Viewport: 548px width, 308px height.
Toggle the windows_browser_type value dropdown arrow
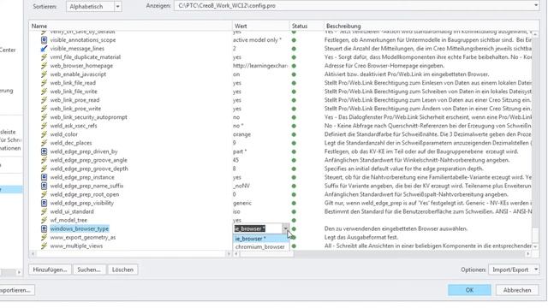tap(286, 228)
